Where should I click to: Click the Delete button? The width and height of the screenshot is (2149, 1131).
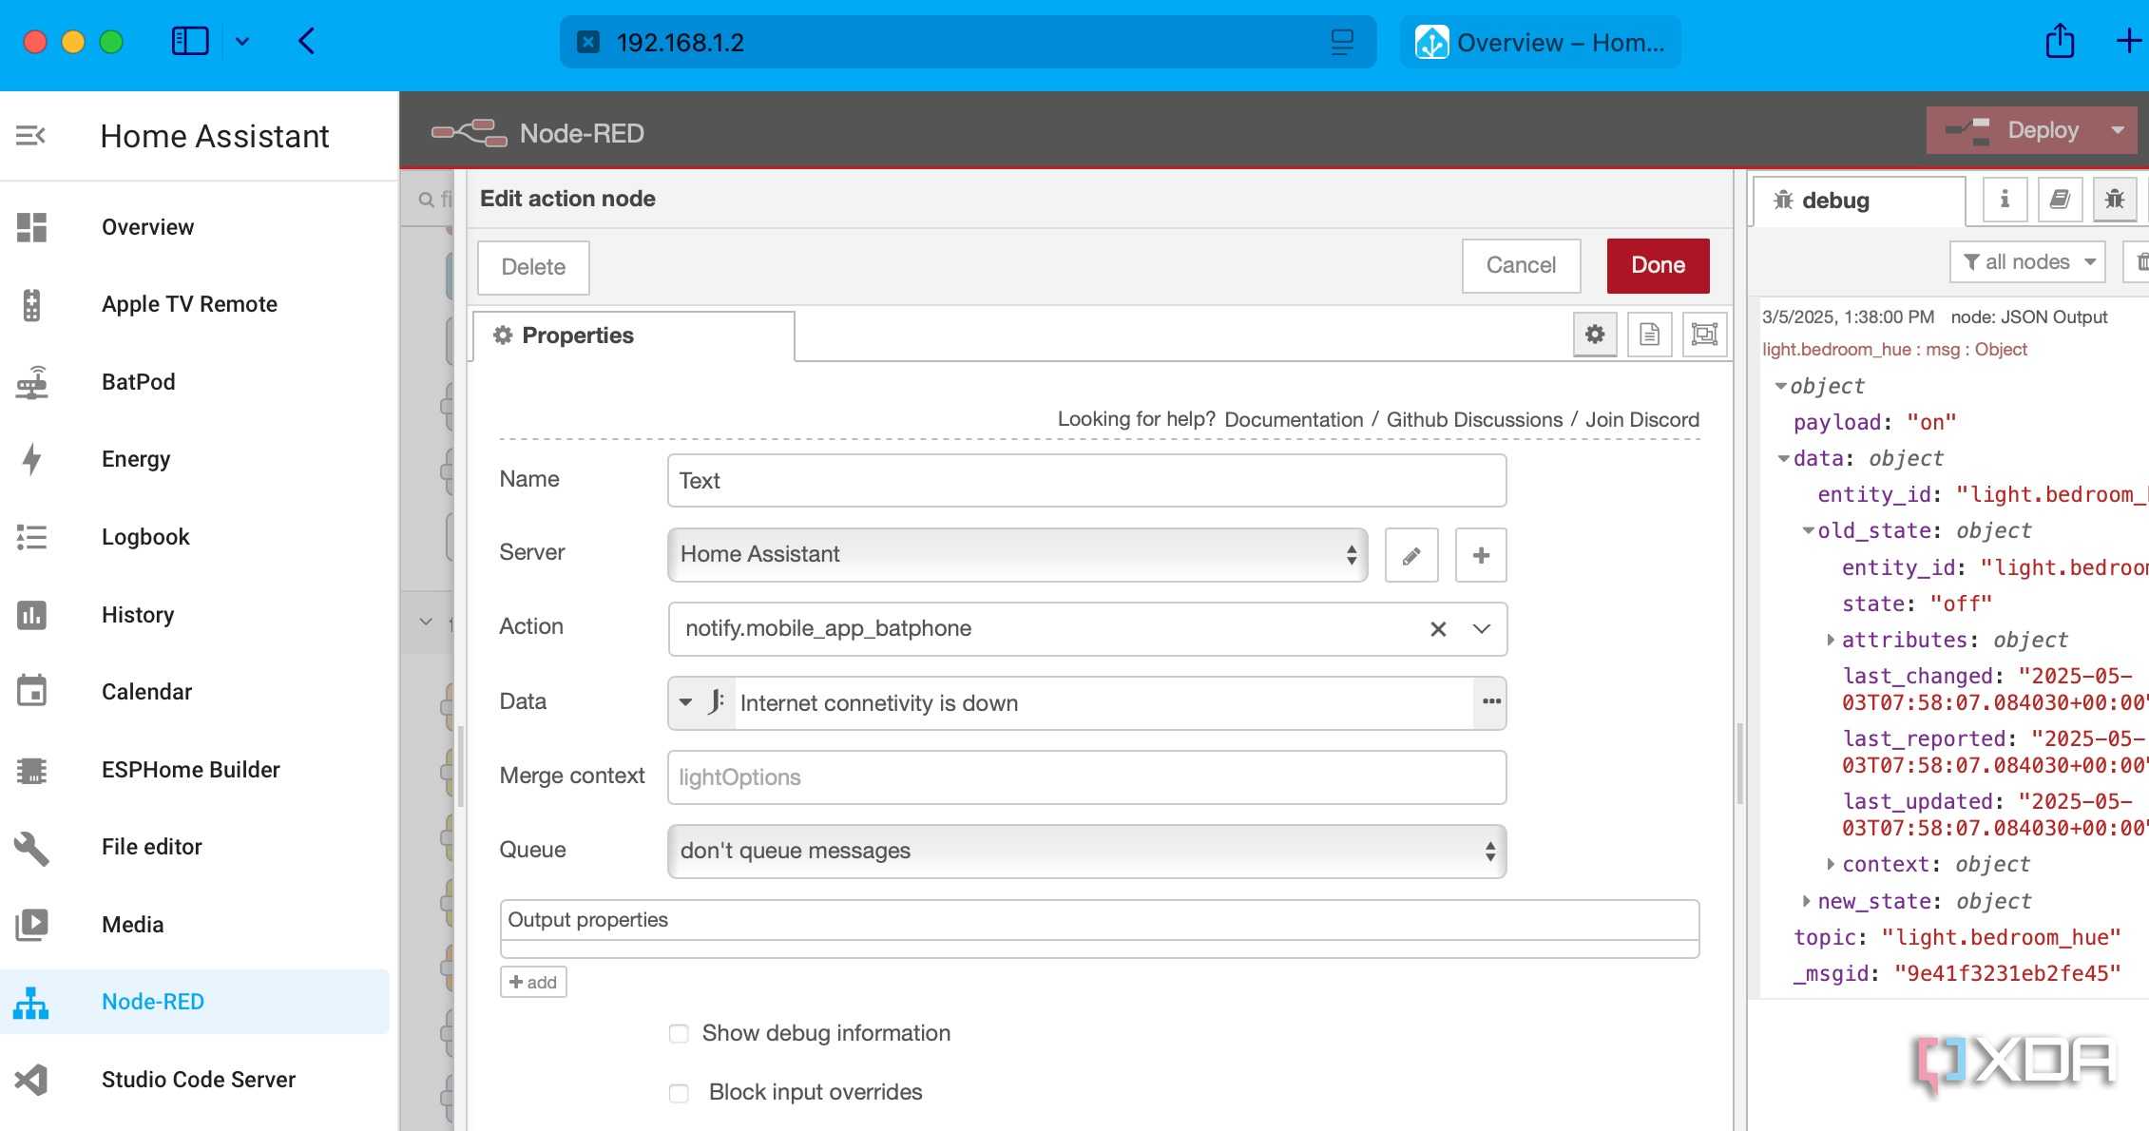[x=533, y=267]
